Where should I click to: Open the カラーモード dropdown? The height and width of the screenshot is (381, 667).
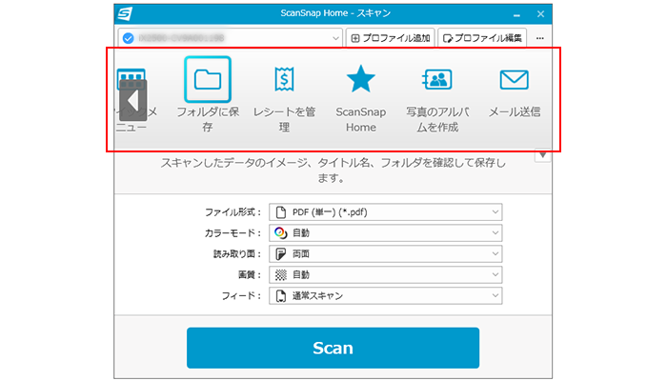pyautogui.click(x=385, y=233)
